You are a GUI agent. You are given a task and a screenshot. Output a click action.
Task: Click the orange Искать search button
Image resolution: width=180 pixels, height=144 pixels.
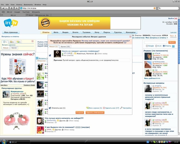(172, 42)
